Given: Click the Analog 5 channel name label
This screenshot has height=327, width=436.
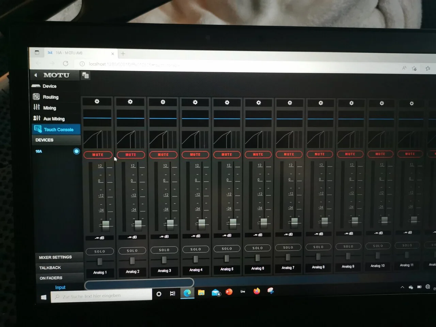Looking at the screenshot, I should pos(227,269).
